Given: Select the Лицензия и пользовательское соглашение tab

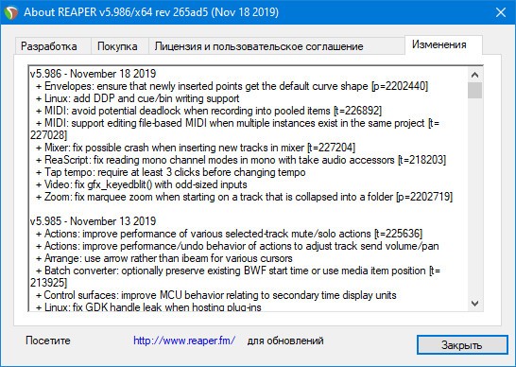Looking at the screenshot, I should click(x=259, y=46).
